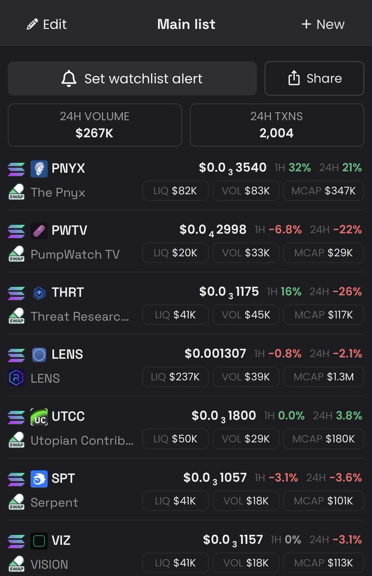The image size is (372, 576).
Task: Select the THRT VOL $45K pill
Action: pos(246,315)
